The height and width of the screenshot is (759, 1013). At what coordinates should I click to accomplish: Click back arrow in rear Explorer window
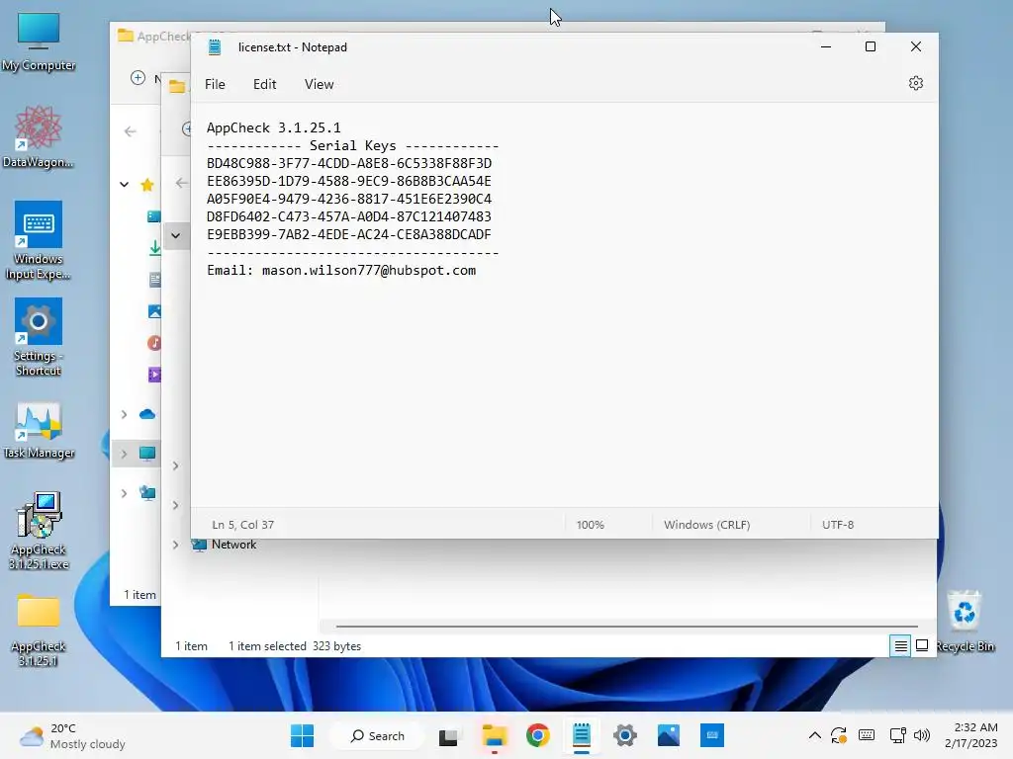pos(131,131)
